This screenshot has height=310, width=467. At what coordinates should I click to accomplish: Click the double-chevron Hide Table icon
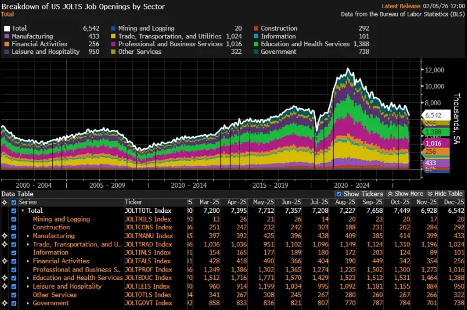point(430,194)
